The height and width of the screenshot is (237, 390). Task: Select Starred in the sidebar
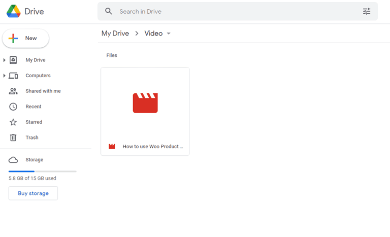(x=34, y=122)
